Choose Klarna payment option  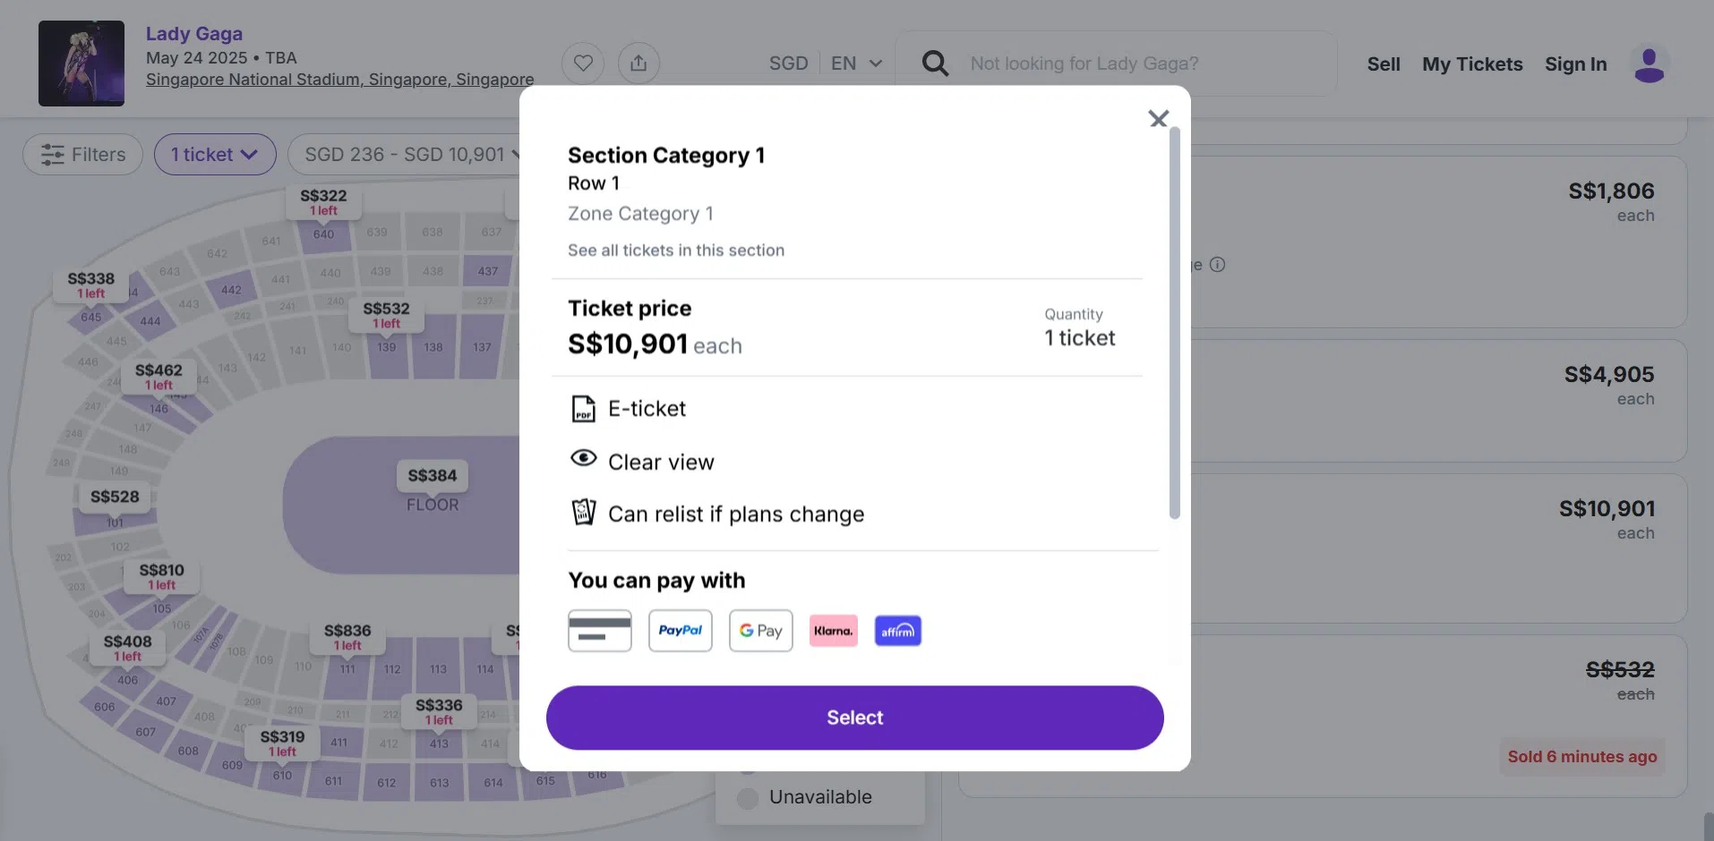pos(834,631)
